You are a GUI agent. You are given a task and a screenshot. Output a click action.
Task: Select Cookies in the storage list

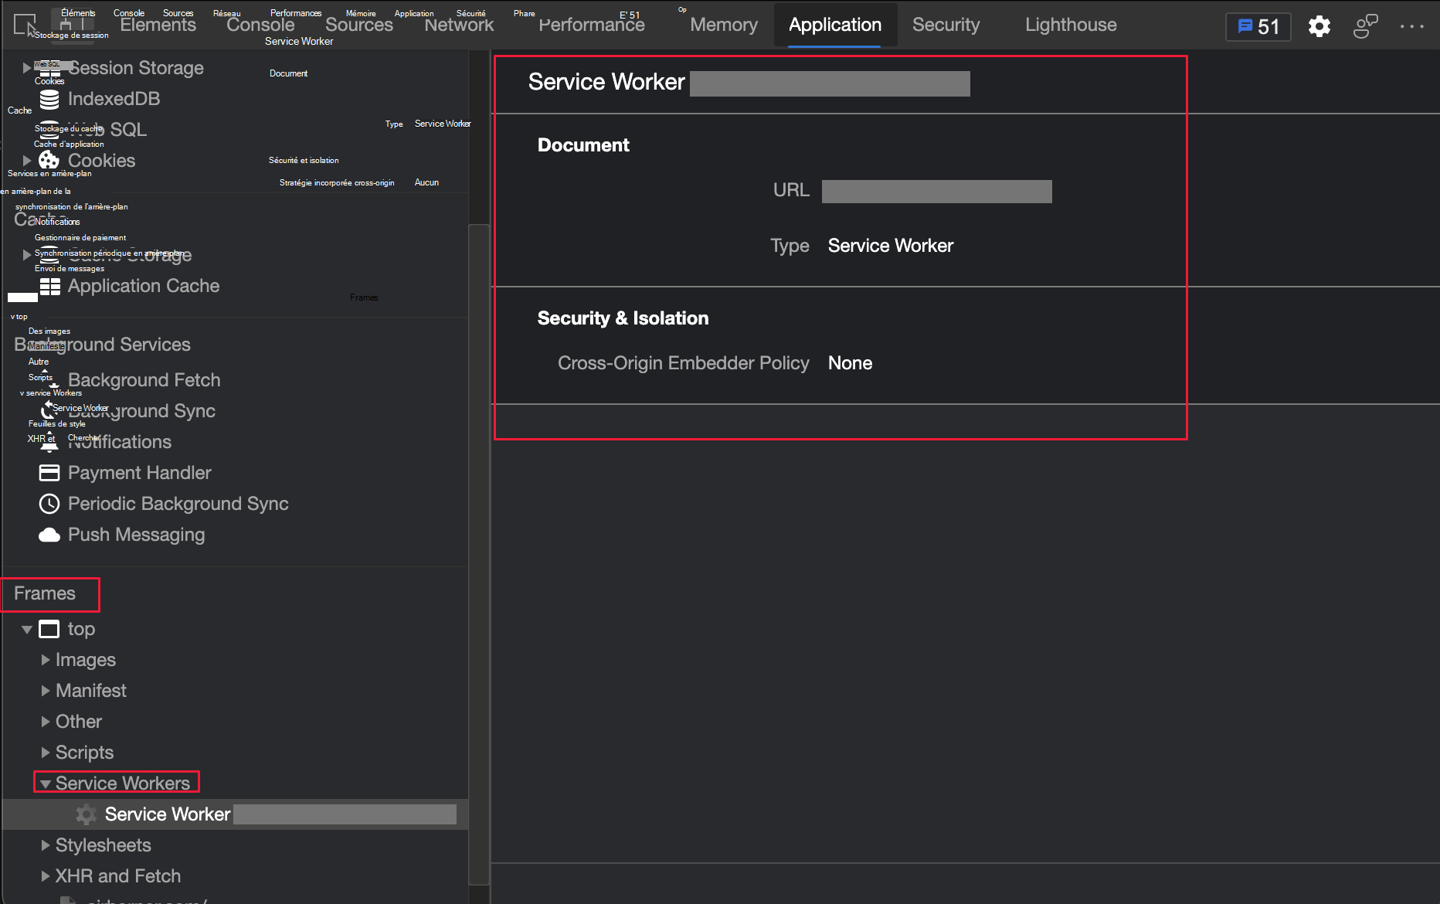pyautogui.click(x=101, y=161)
